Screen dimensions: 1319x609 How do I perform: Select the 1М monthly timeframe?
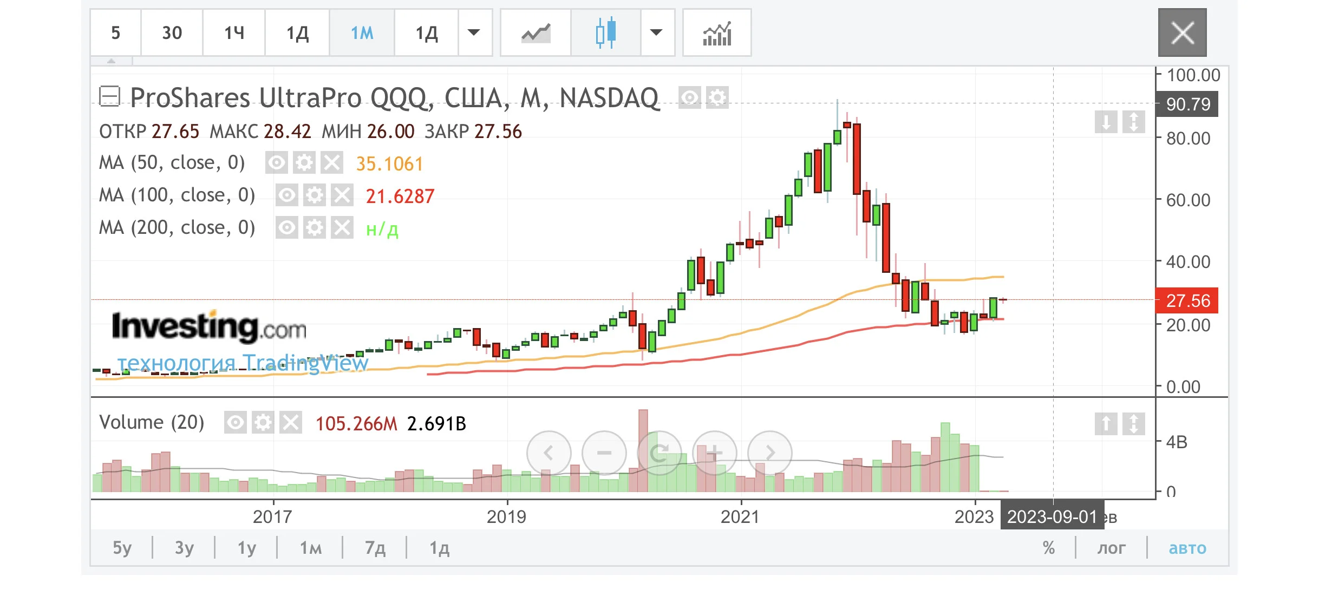(362, 33)
